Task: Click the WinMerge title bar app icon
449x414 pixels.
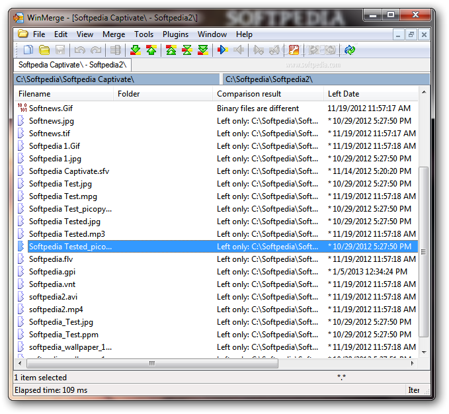Action: pos(19,18)
